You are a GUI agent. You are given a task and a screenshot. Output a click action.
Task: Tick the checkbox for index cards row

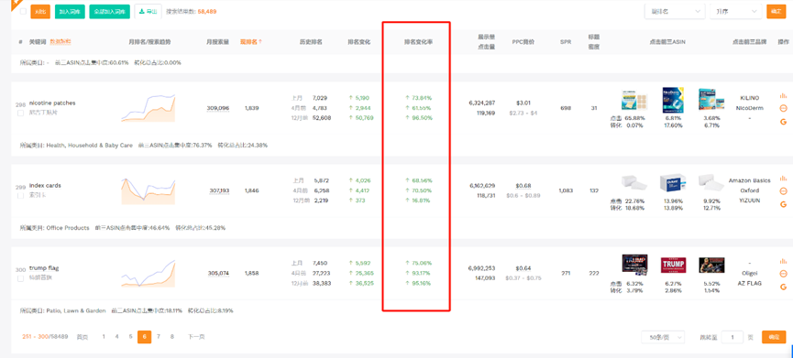pos(21,196)
